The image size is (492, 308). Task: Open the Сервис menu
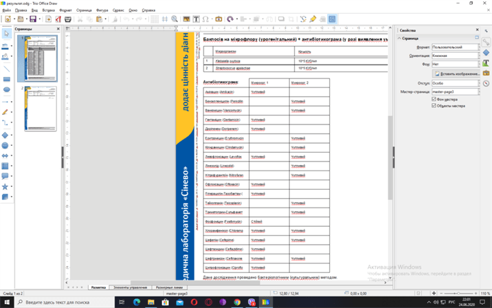(x=118, y=10)
